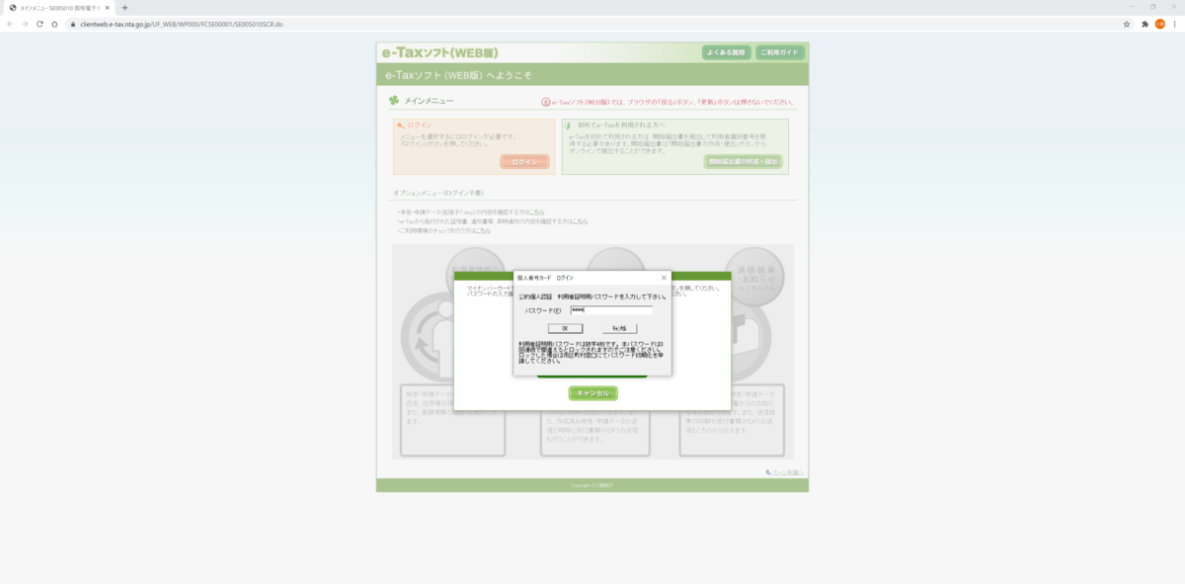
Task: Click the browser back arrow icon
Action: 11,24
